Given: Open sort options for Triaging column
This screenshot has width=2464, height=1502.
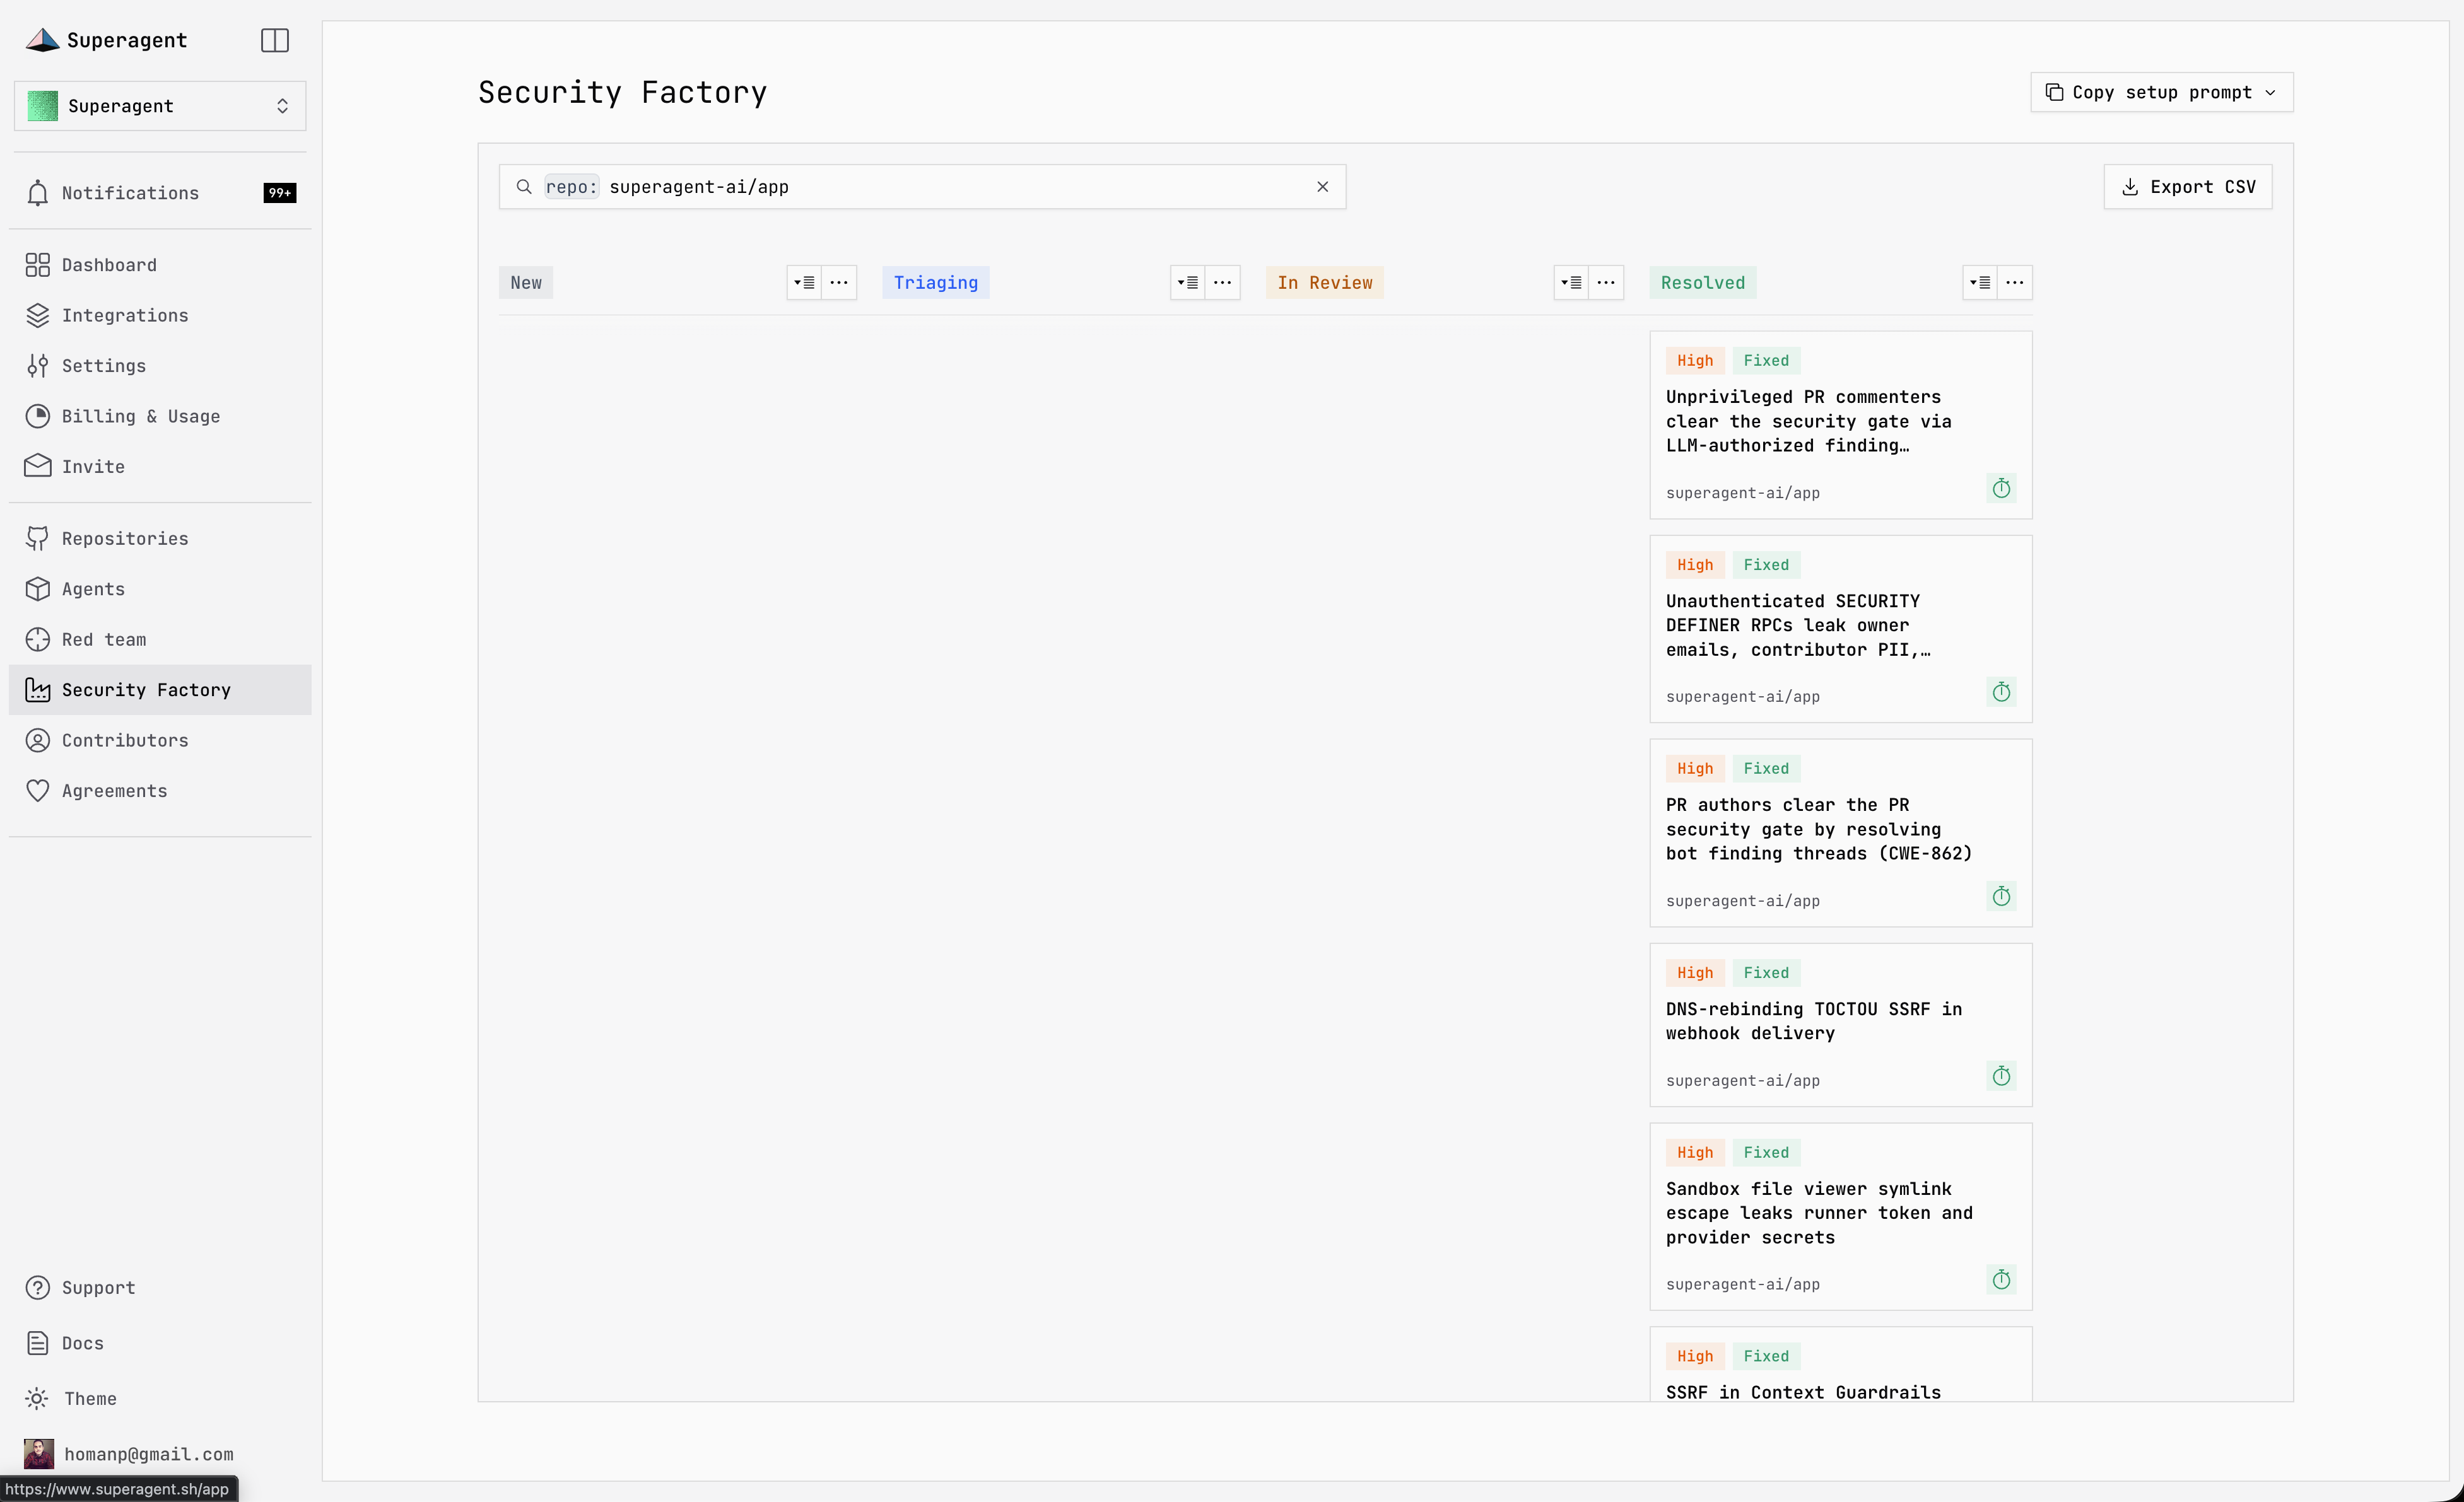Looking at the screenshot, I should point(1187,283).
